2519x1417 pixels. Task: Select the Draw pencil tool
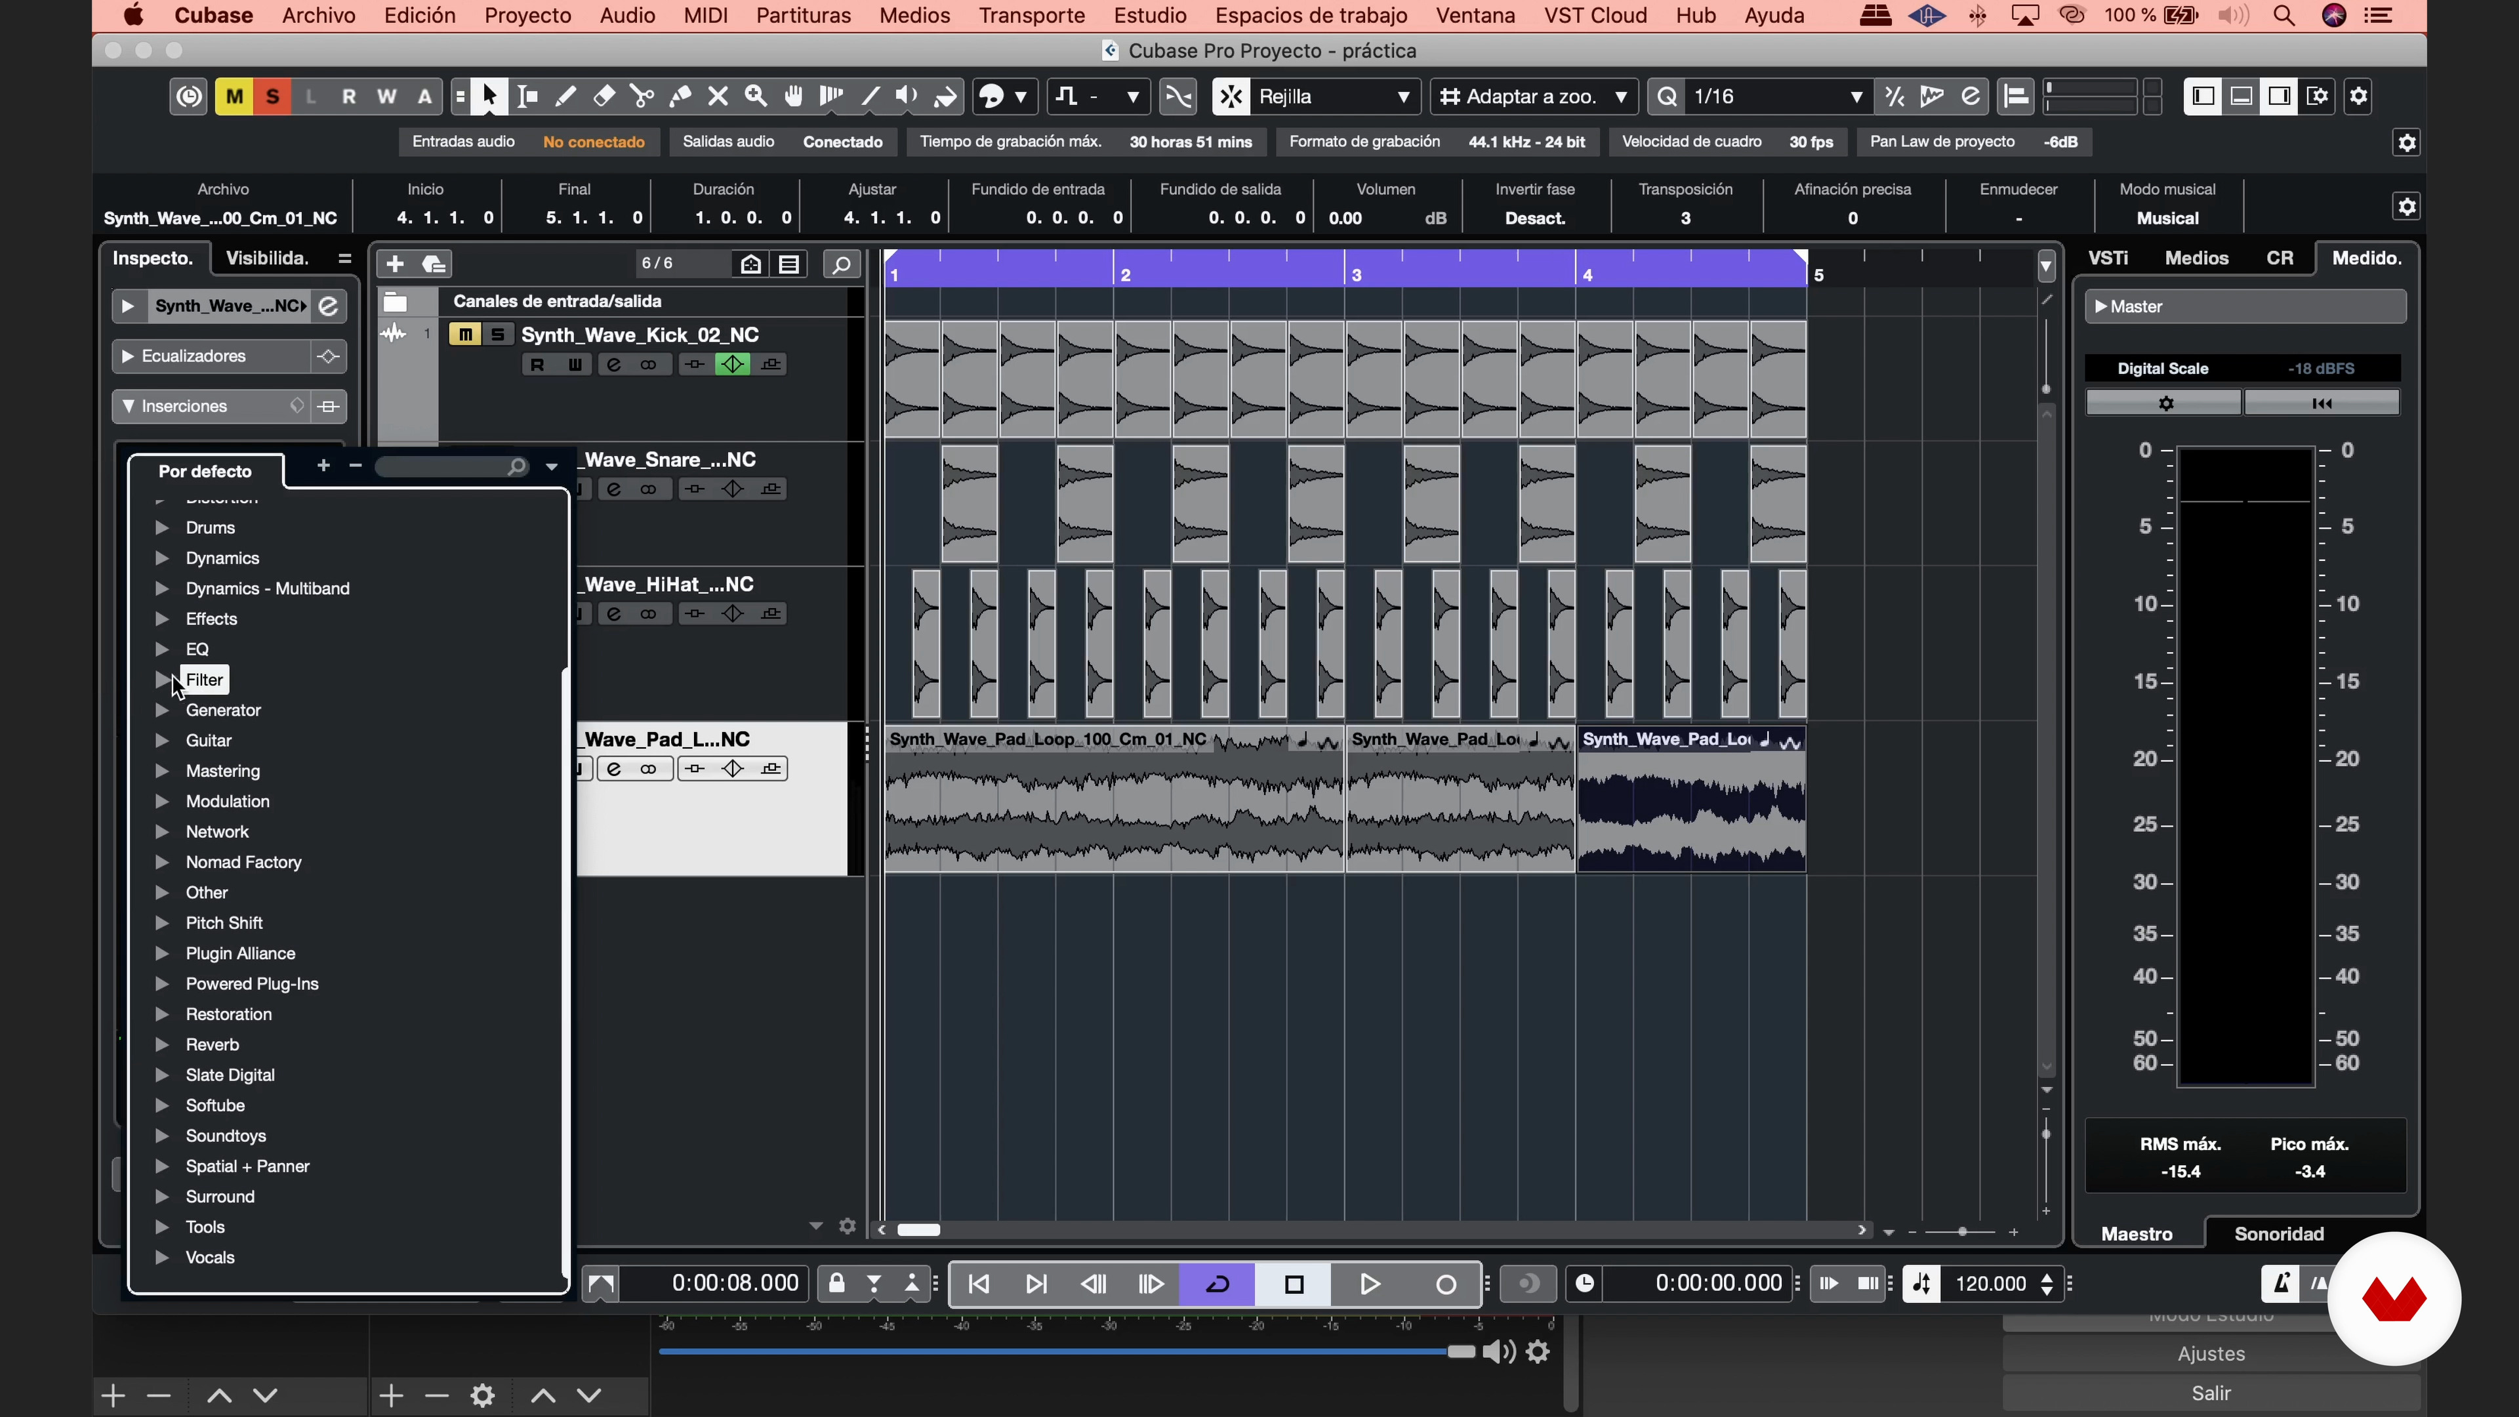click(566, 96)
